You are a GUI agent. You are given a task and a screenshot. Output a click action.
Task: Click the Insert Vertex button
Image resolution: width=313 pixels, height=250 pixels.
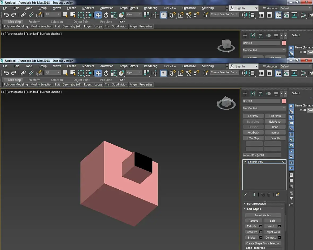[x=263, y=215]
